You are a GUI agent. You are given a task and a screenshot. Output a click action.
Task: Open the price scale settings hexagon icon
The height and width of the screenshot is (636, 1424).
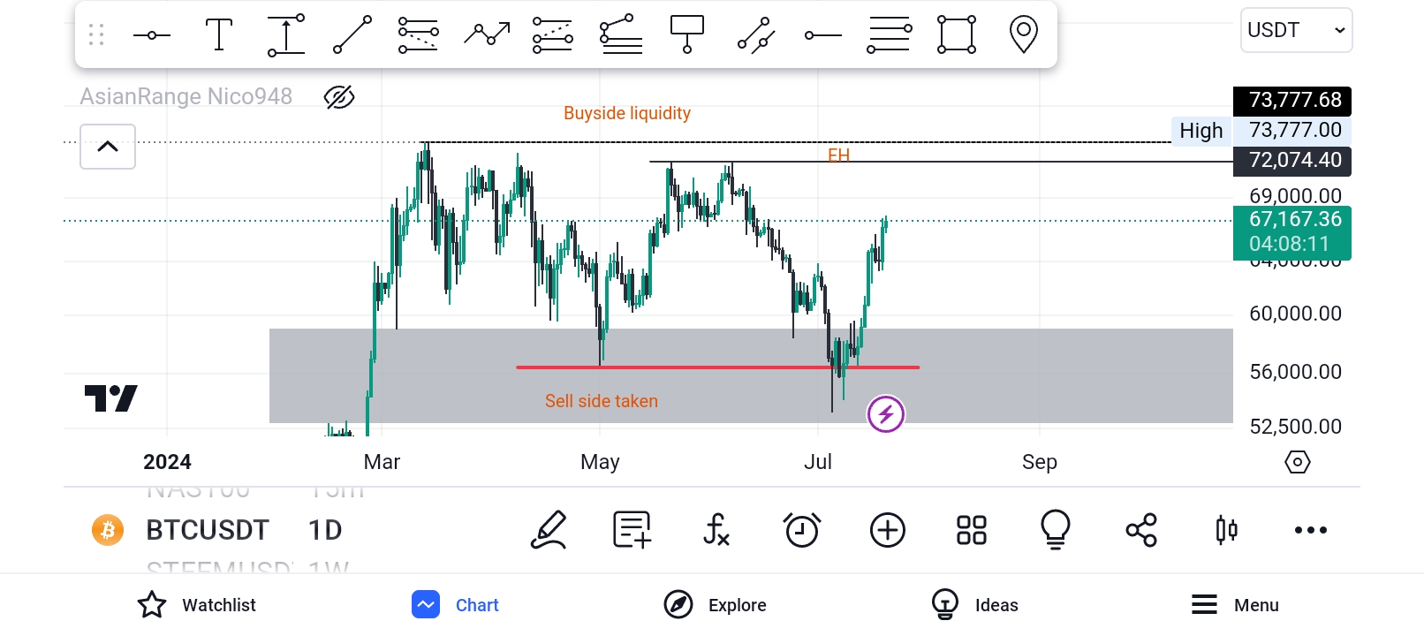(1297, 462)
